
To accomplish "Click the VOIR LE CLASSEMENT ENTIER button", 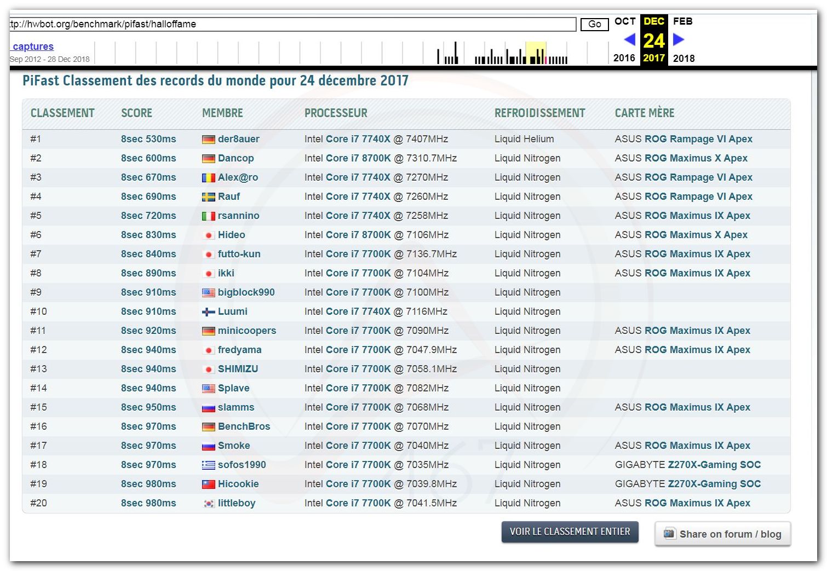I will (570, 532).
